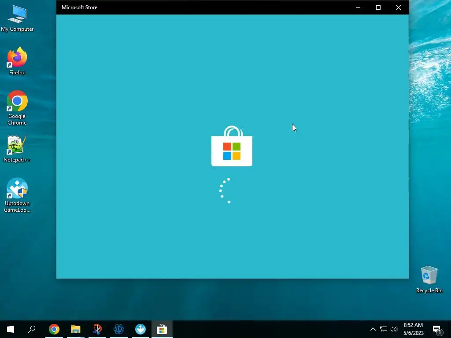Open taskbar search magnifier

pyautogui.click(x=32, y=329)
